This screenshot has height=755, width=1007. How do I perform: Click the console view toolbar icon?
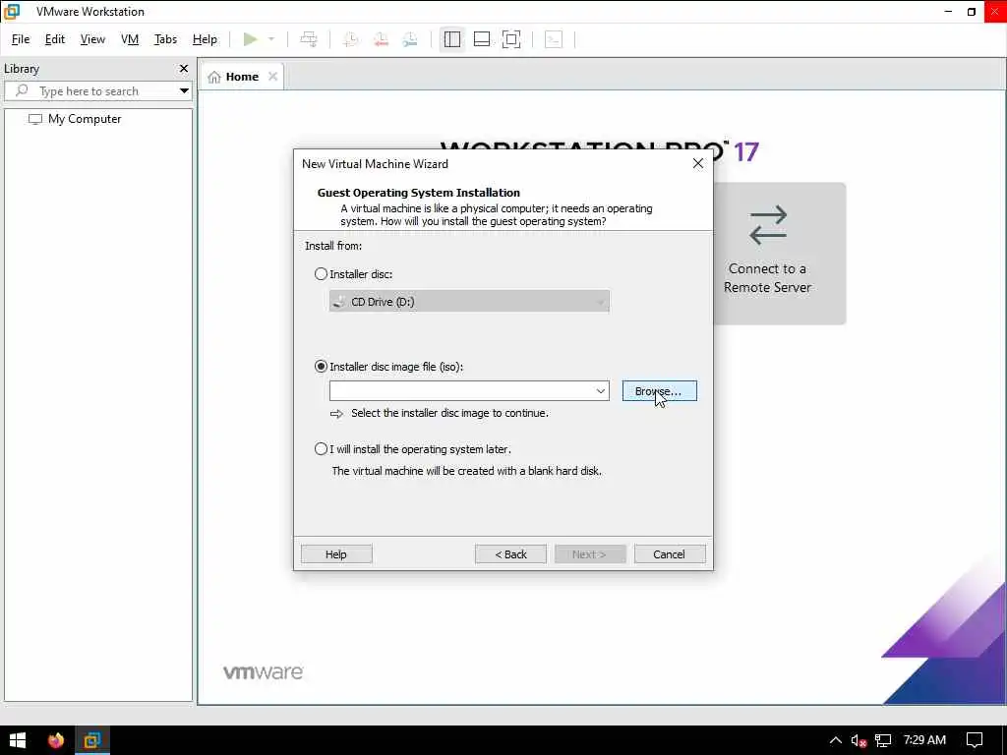coord(553,39)
